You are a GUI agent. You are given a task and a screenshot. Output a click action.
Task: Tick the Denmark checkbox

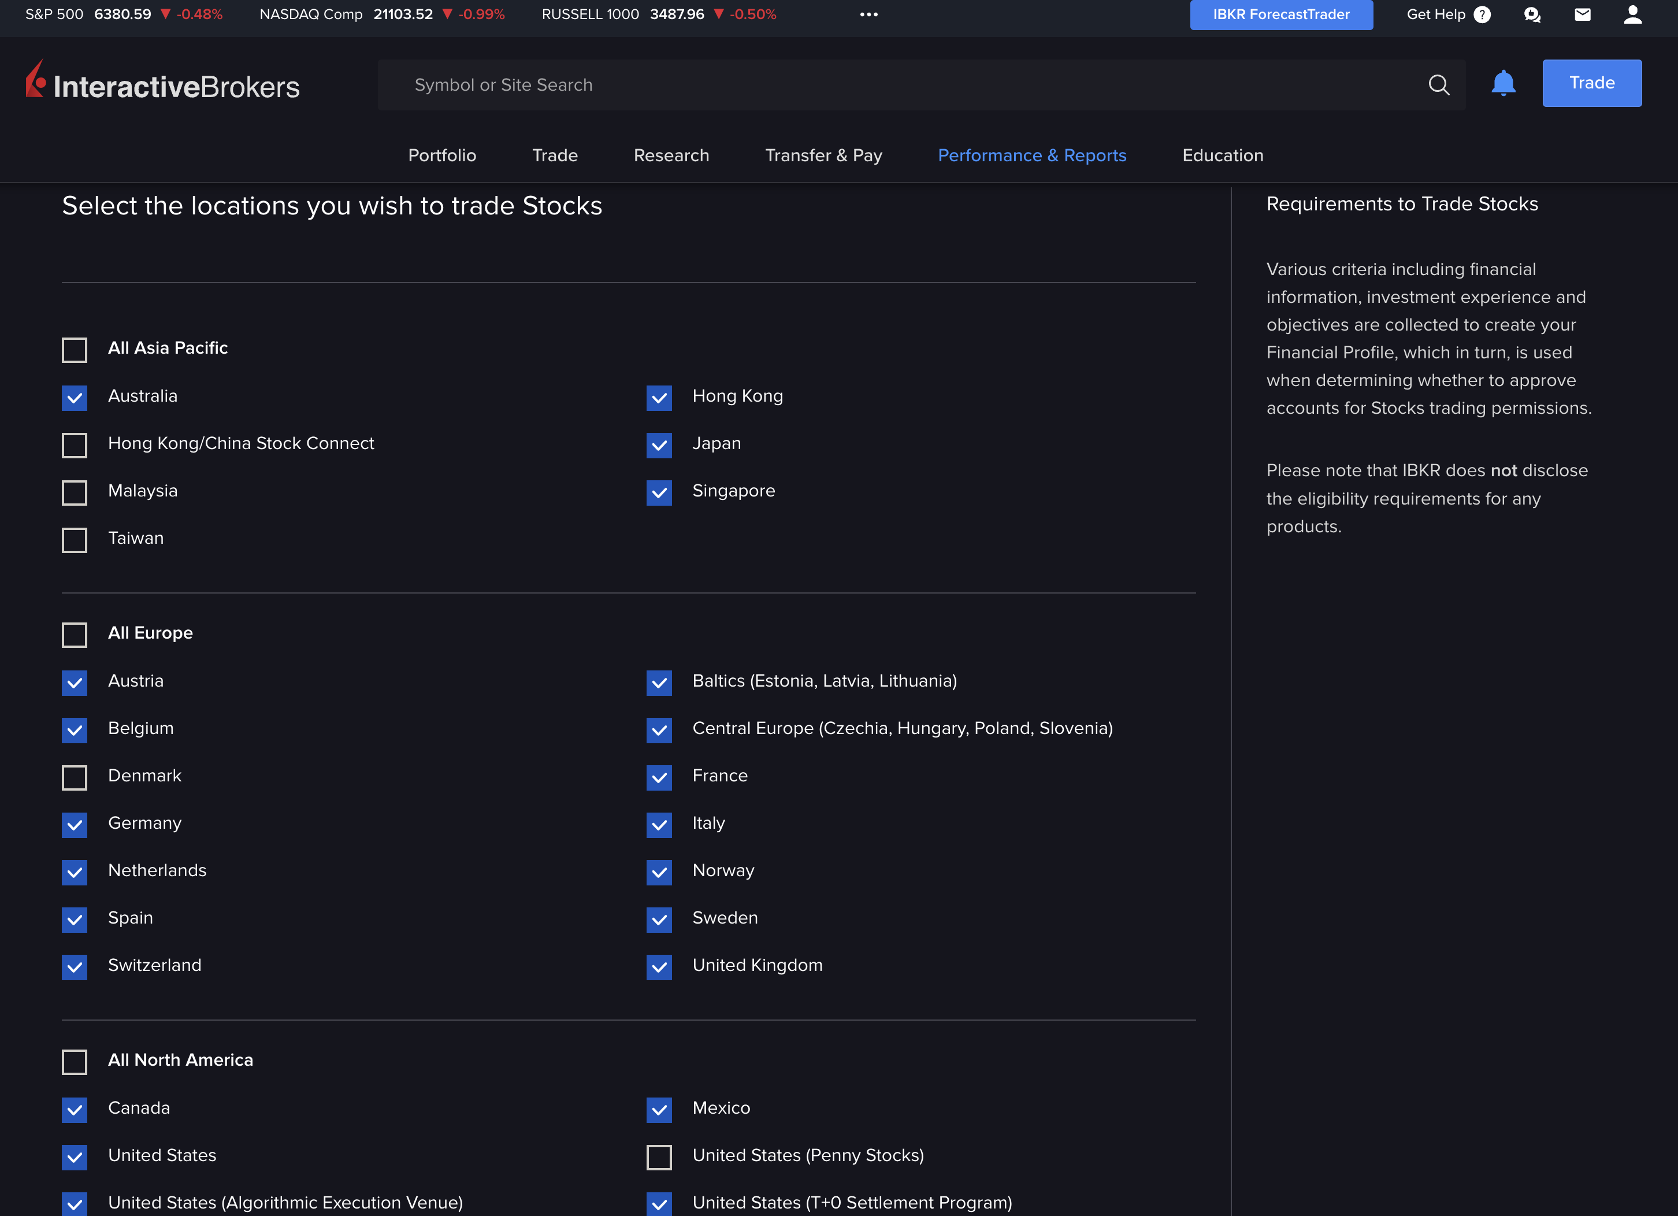(75, 777)
